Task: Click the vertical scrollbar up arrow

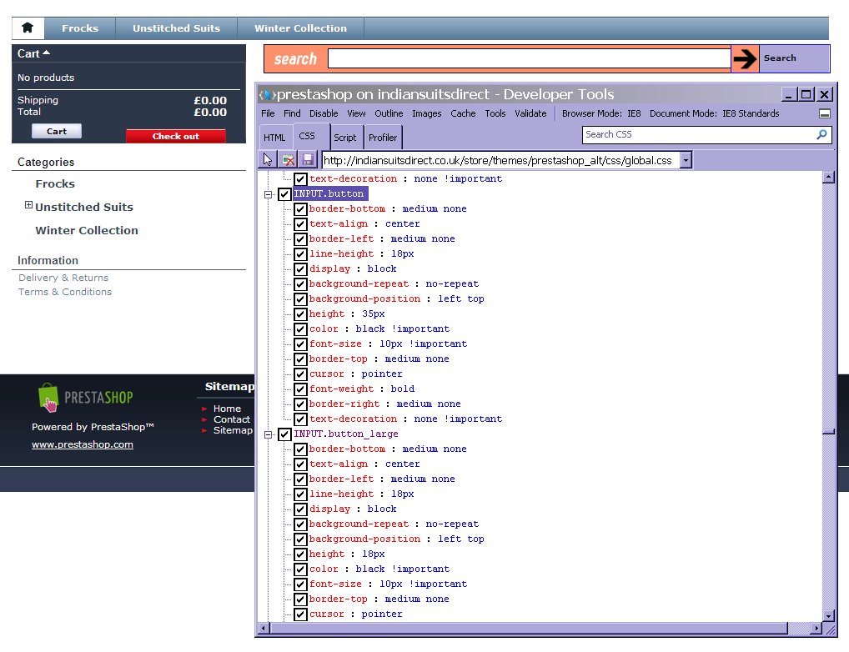Action: [828, 177]
